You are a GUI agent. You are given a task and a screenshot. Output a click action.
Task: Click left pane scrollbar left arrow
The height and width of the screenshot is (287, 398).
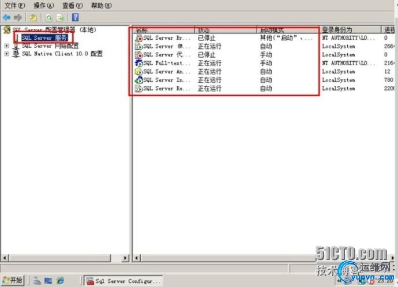[x=5, y=258]
